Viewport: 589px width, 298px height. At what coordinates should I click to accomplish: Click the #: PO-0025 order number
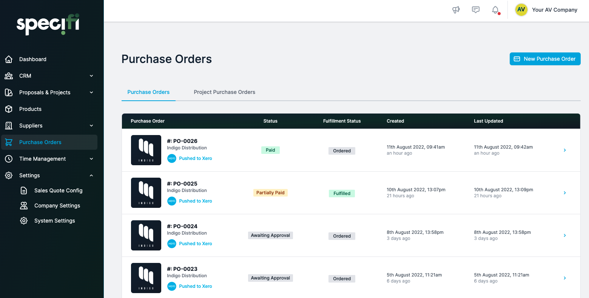coord(182,184)
